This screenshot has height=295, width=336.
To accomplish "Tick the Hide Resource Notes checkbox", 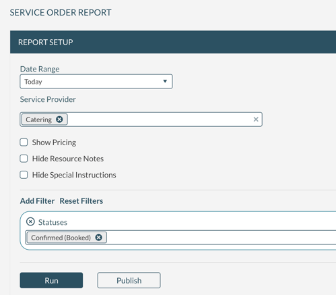I will coord(24,159).
